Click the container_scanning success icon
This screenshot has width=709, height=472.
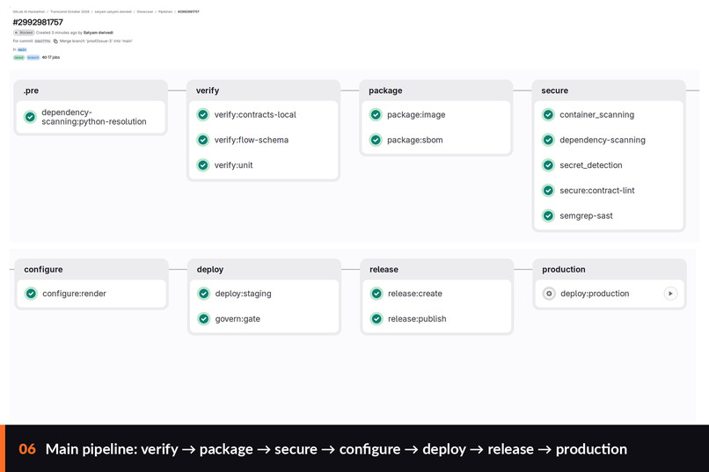coord(549,115)
